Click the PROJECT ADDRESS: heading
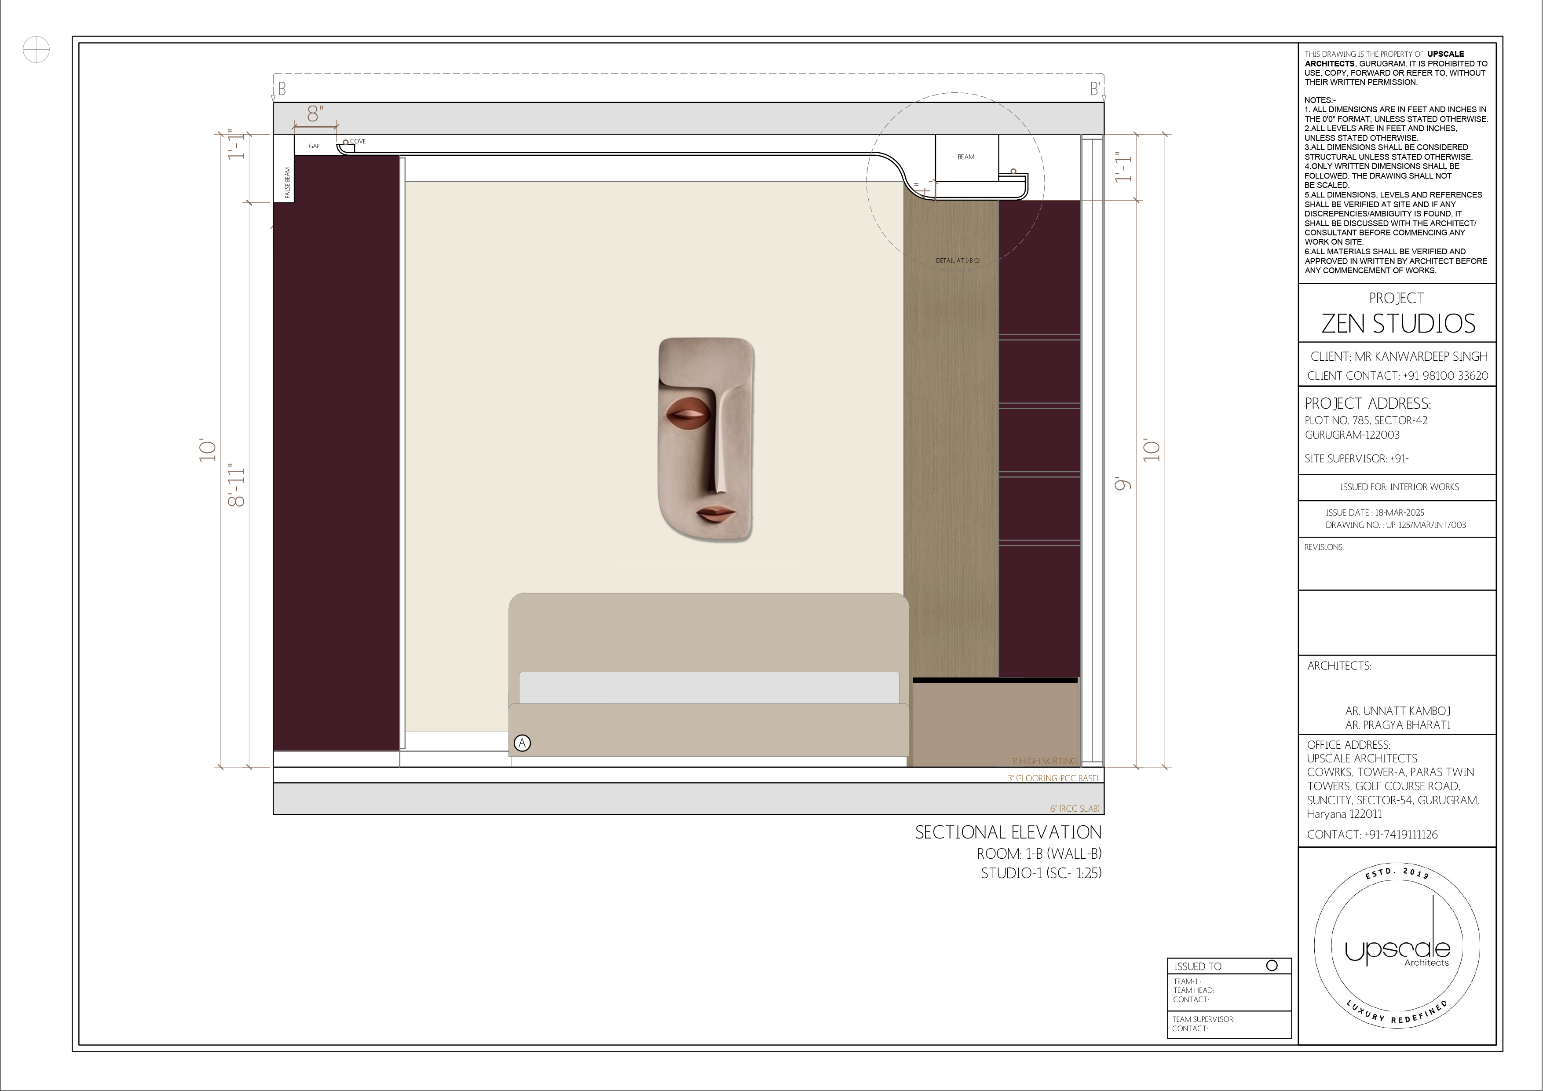 [x=1367, y=403]
